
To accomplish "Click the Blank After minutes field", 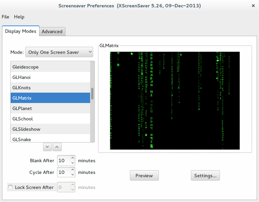I will pyautogui.click(x=64, y=161).
